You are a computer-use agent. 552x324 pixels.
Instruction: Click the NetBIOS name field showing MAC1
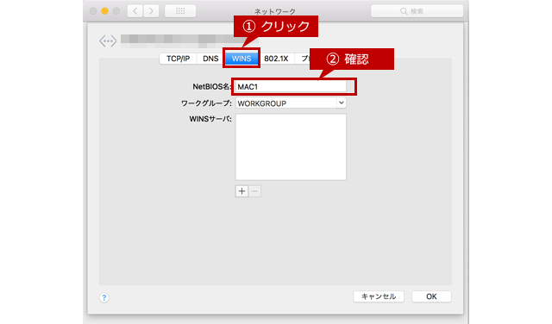tap(291, 86)
